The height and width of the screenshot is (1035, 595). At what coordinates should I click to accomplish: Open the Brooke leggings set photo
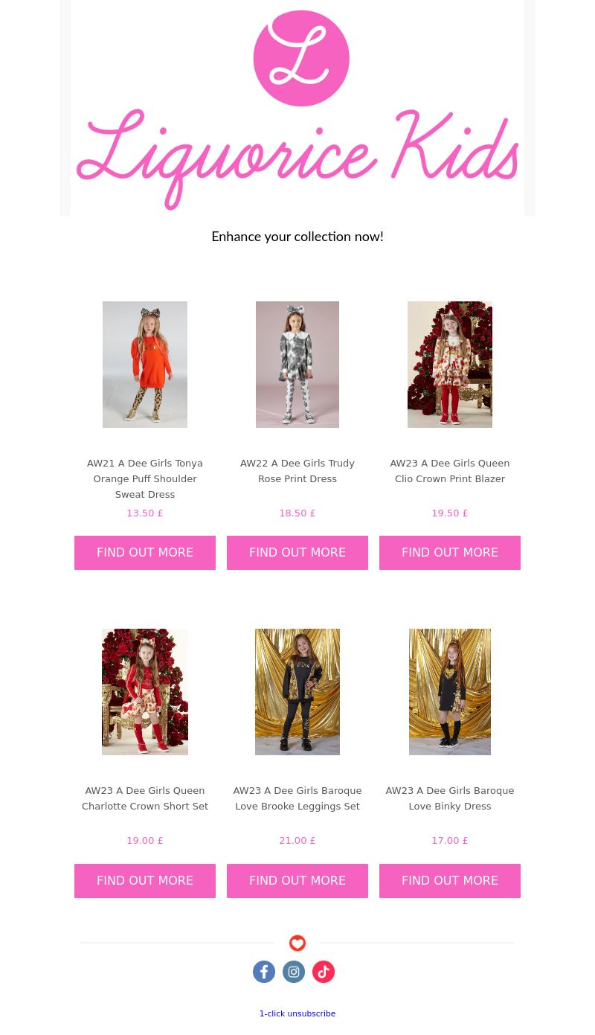(297, 692)
